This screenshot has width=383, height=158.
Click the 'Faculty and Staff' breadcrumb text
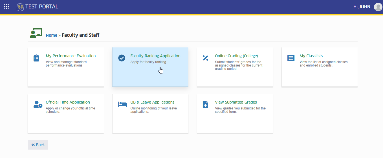point(80,35)
